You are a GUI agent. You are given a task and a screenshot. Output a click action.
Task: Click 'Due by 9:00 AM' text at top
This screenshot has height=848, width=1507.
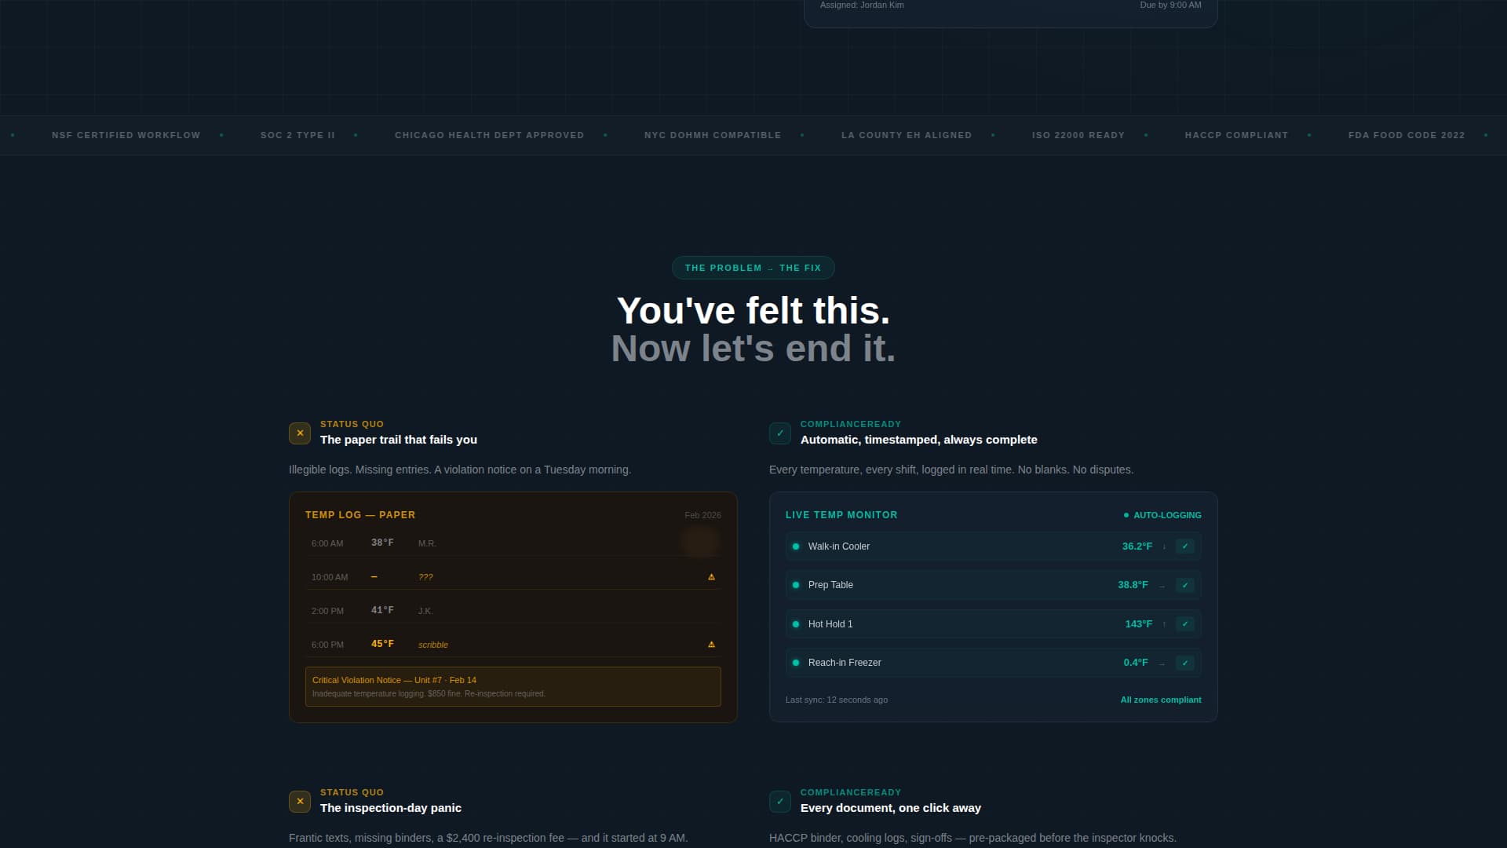[1170, 5]
